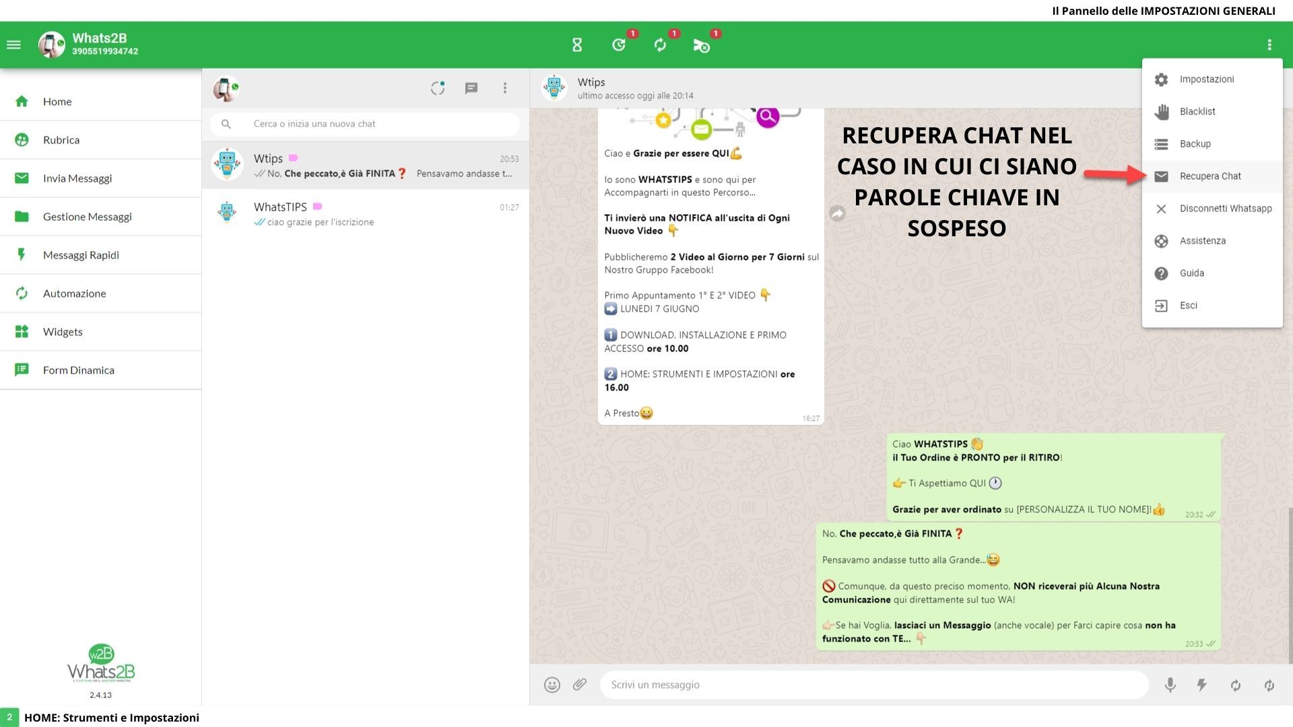Open Messaggi Rapidi in the sidebar
The width and height of the screenshot is (1293, 727).
[101, 255]
